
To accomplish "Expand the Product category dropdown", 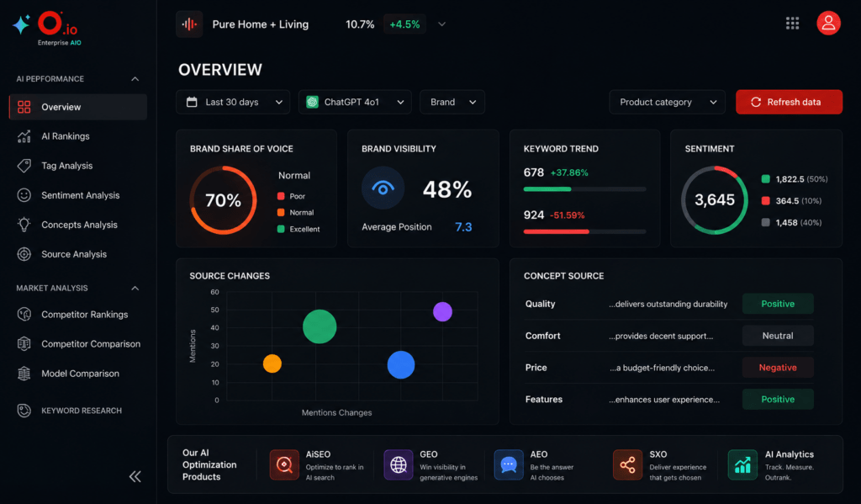I will (x=667, y=102).
